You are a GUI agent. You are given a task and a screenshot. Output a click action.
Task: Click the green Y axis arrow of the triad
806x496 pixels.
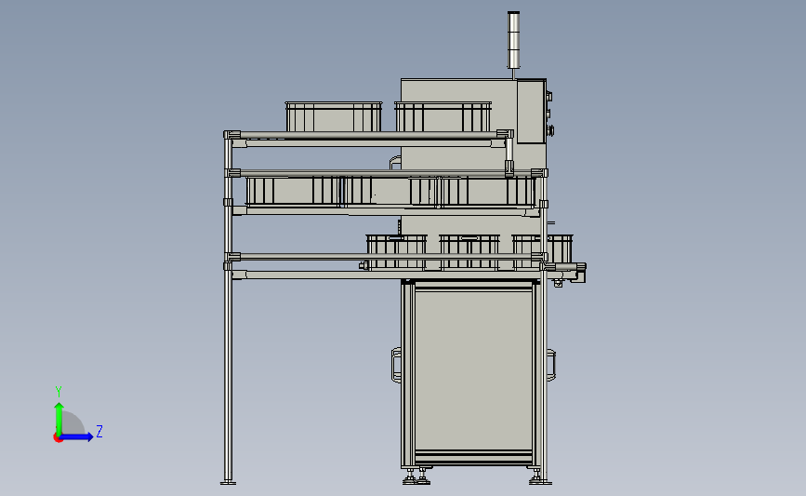(59, 419)
